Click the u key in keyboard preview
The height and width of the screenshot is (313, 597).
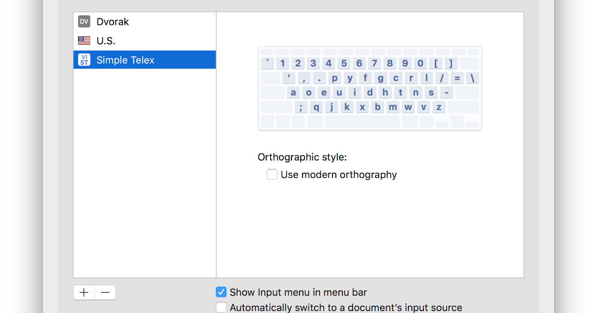pos(339,92)
